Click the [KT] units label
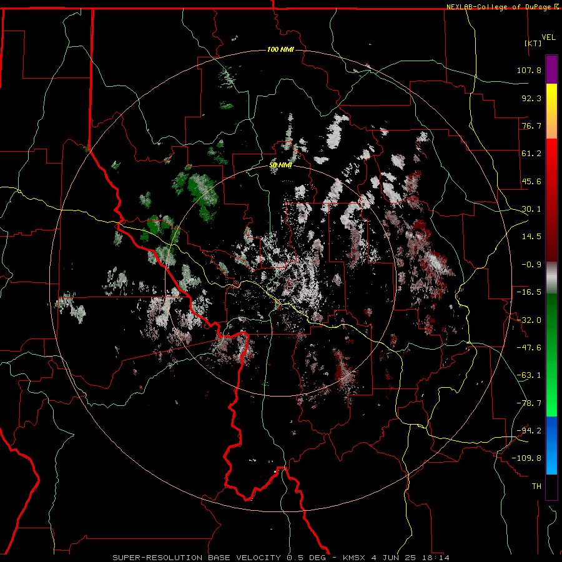This screenshot has width=562, height=562. click(x=533, y=43)
